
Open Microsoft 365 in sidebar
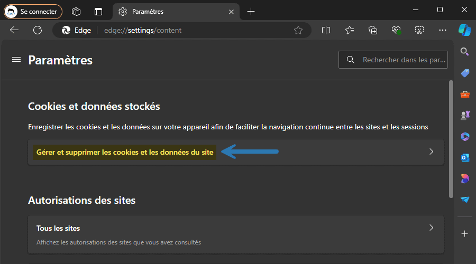[465, 136]
